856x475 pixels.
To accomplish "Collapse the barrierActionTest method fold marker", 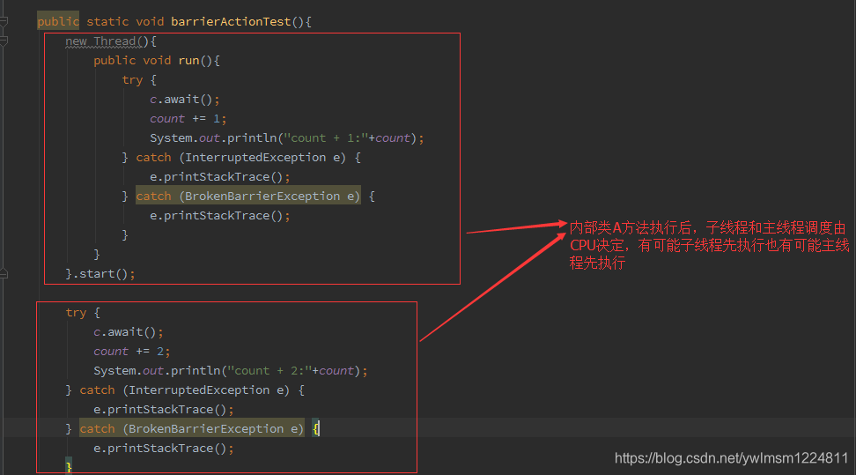I will coord(4,22).
